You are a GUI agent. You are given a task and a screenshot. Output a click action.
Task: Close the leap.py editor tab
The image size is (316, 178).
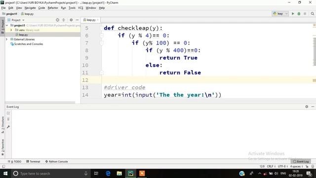pos(98,20)
